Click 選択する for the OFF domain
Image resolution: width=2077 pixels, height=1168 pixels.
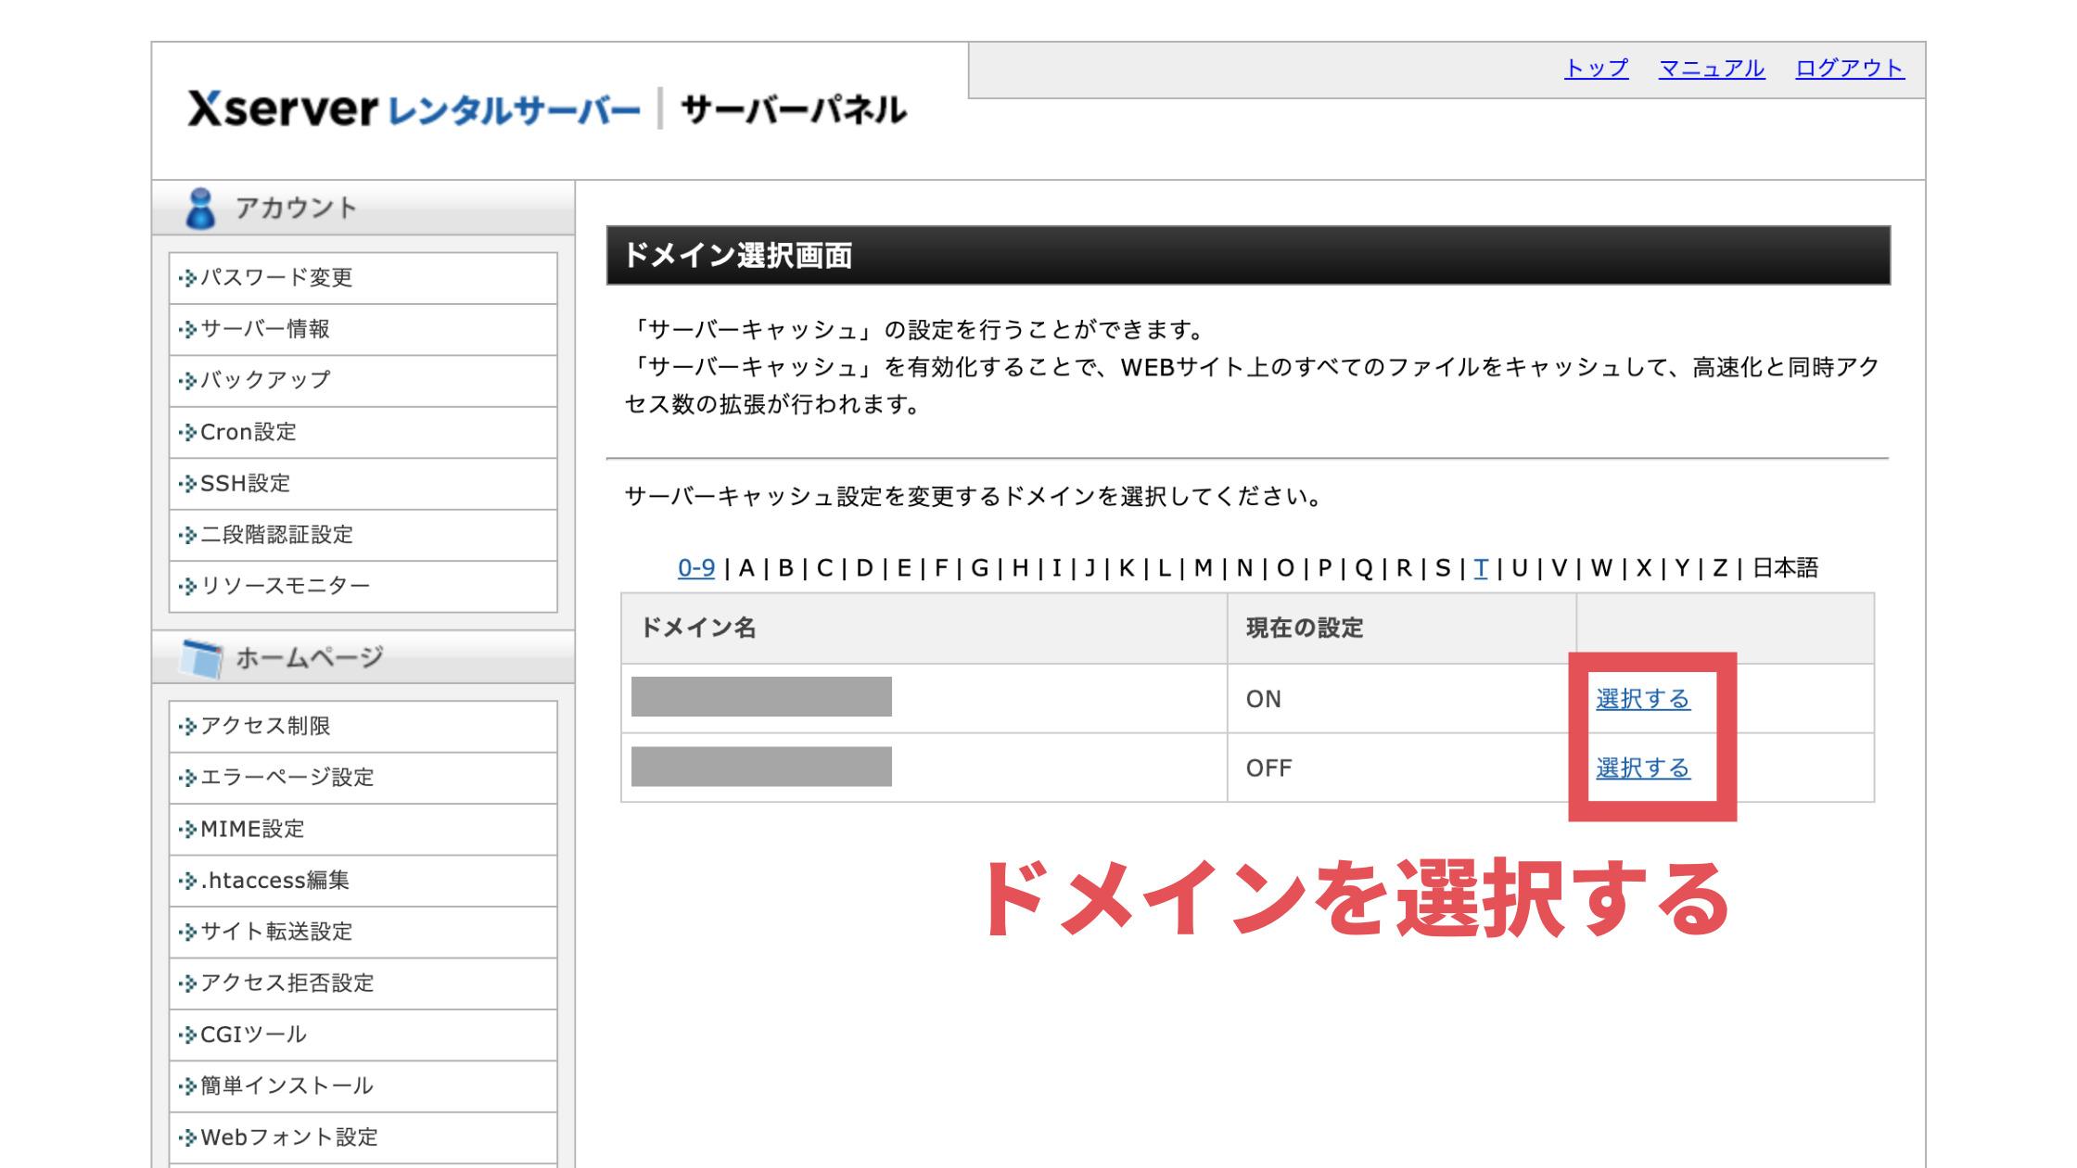point(1643,768)
